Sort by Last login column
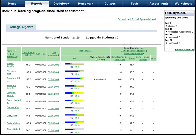The height and width of the screenshot is (135, 196). pyautogui.click(x=41, y=54)
